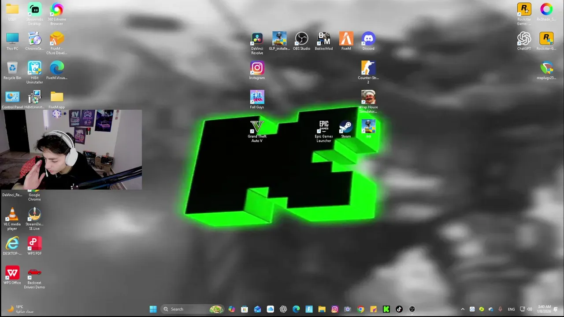Launch Discord from the desktop

pos(368,41)
